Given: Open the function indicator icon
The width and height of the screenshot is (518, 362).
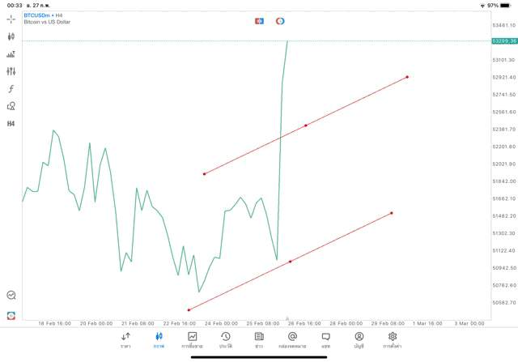Looking at the screenshot, I should (11, 89).
